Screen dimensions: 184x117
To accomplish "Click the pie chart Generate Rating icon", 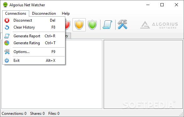I will tap(7, 43).
